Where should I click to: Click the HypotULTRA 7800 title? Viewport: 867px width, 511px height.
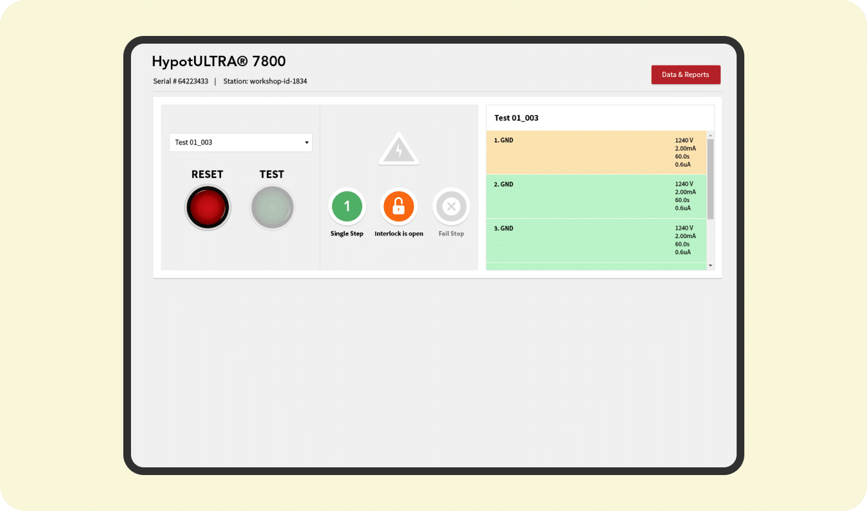pos(219,62)
